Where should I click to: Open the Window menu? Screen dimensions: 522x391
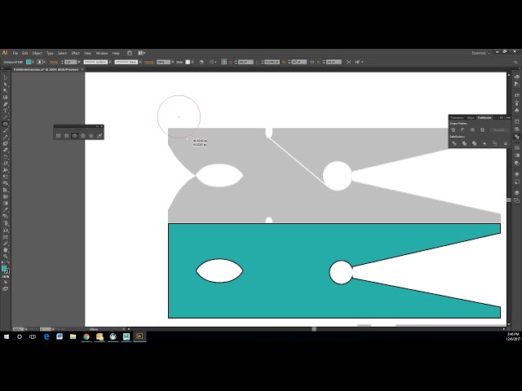102,53
